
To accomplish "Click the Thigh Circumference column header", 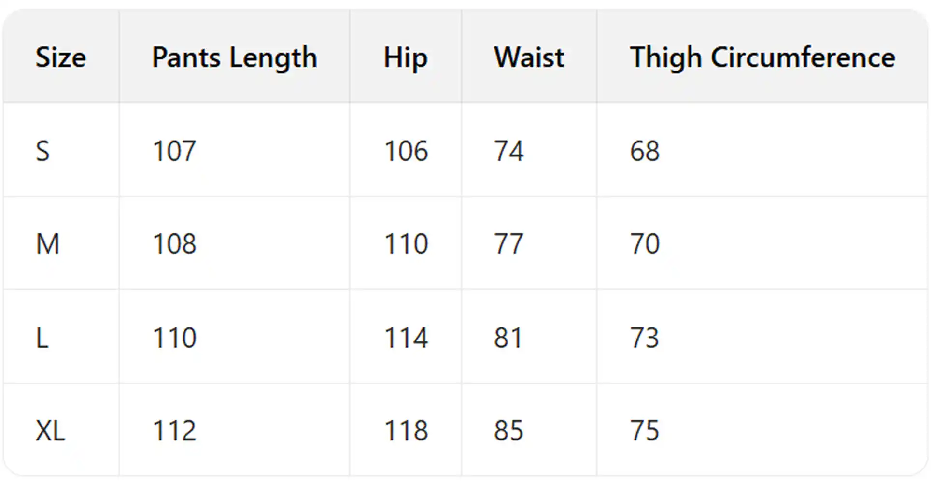I will 762,57.
